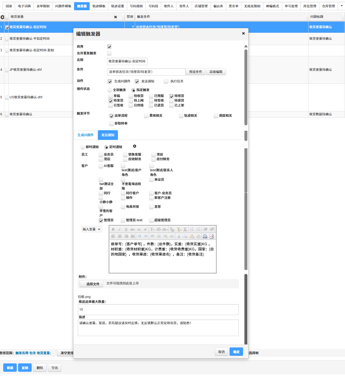The height and width of the screenshot is (389, 345).
Task: Open grid settings gear icon
Action: point(2,17)
